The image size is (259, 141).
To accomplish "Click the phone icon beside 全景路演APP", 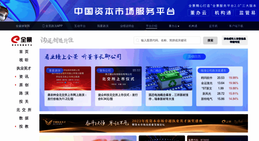I will pos(43,26).
